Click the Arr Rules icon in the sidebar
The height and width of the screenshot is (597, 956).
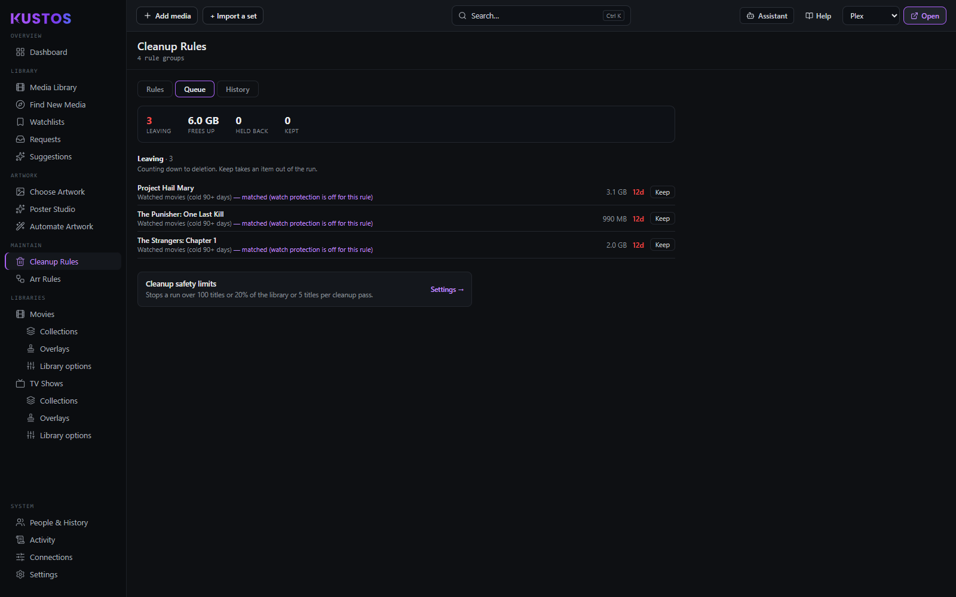pyautogui.click(x=20, y=279)
